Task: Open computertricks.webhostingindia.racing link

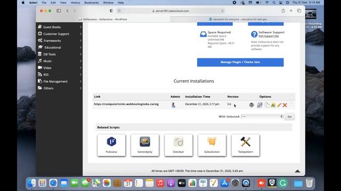Action: coord(126,104)
